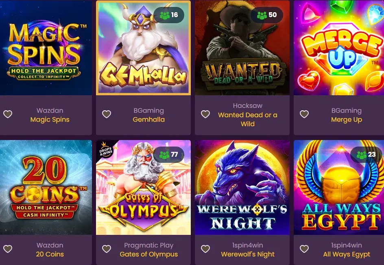
Task: Open the 20 Coins title link
Action: [x=50, y=254]
